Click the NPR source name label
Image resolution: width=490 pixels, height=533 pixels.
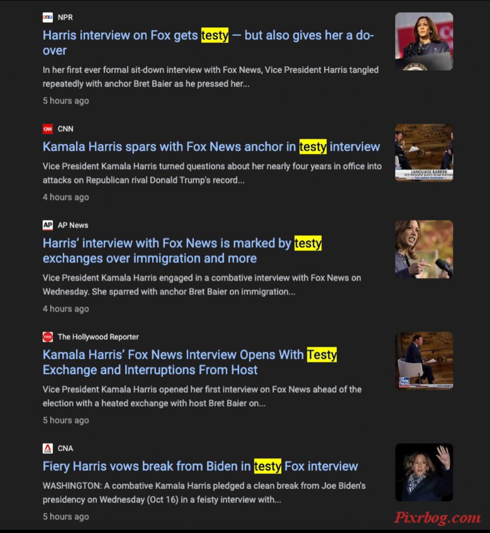click(x=65, y=17)
